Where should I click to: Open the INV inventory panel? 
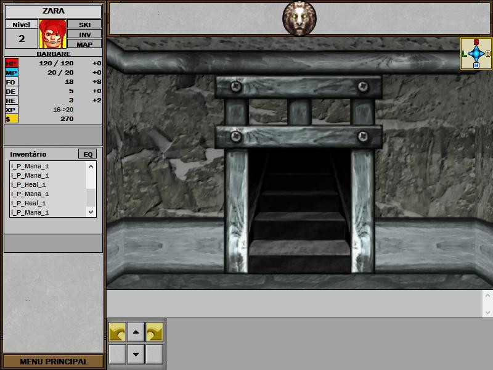pyautogui.click(x=84, y=34)
